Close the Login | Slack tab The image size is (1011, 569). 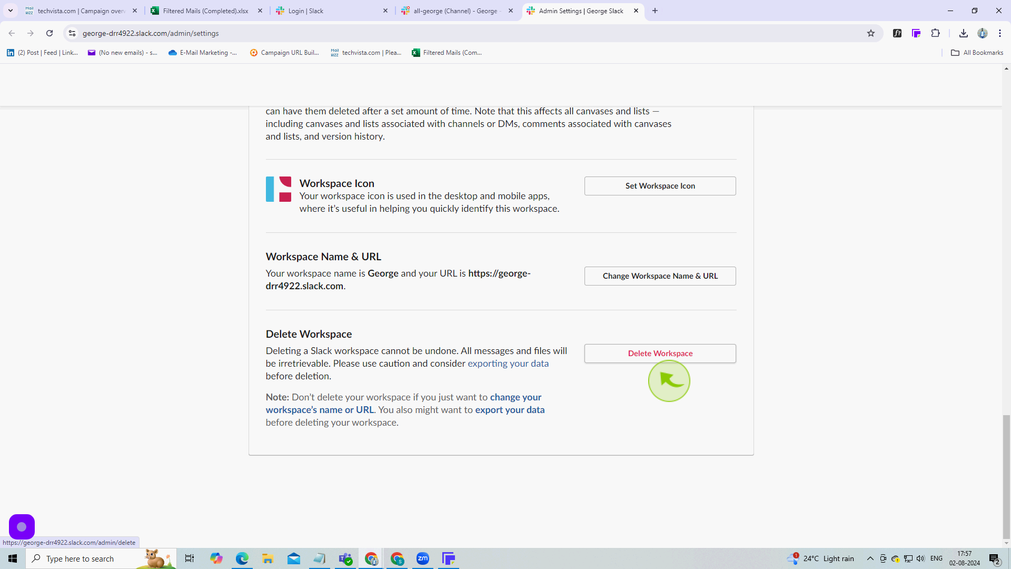(x=385, y=11)
